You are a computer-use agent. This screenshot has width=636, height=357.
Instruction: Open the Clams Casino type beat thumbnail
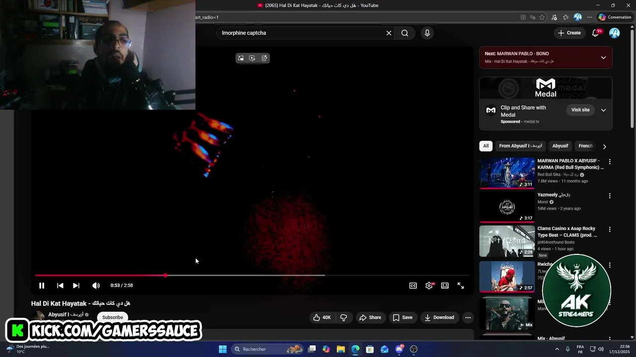point(507,241)
